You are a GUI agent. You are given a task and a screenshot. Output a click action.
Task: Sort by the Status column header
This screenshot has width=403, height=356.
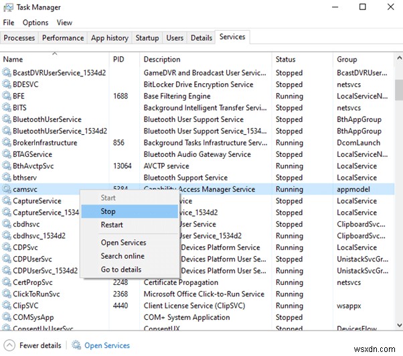[303, 59]
